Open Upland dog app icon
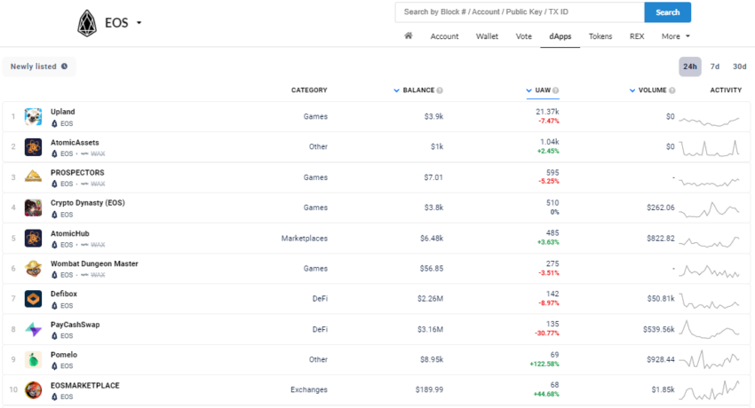Image resolution: width=755 pixels, height=408 pixels. tap(33, 117)
